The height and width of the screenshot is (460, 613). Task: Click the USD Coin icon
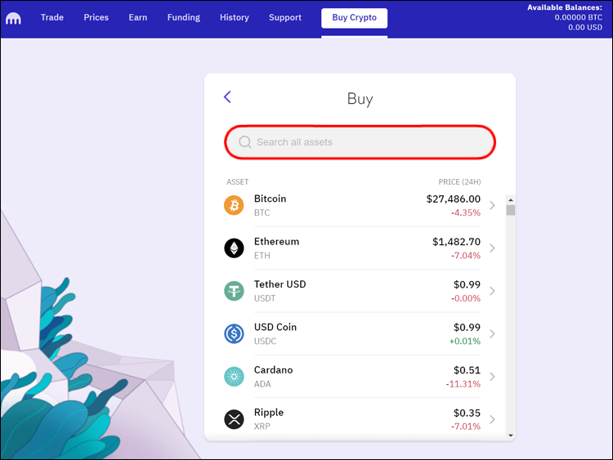[234, 333]
